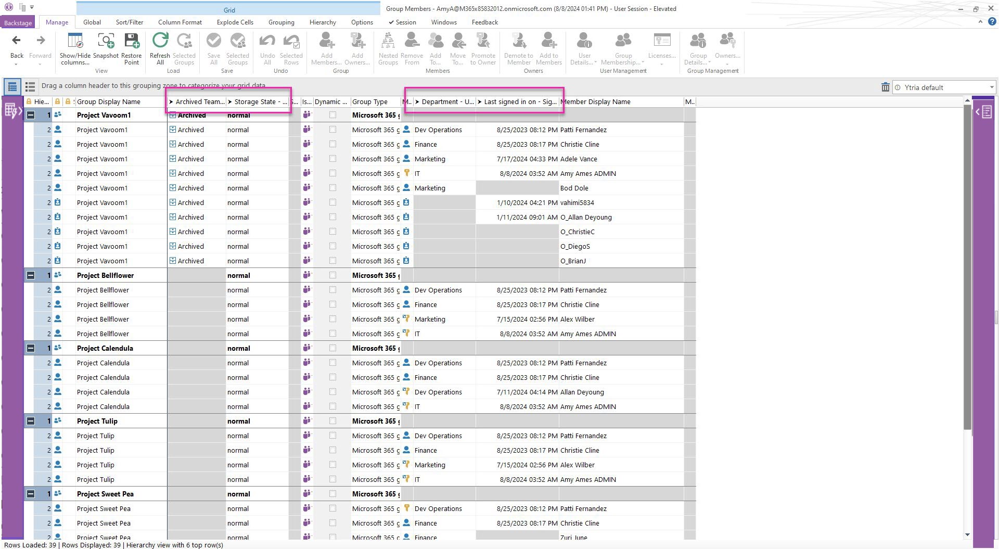Click the Back navigation arrow
999x549 pixels.
point(17,42)
